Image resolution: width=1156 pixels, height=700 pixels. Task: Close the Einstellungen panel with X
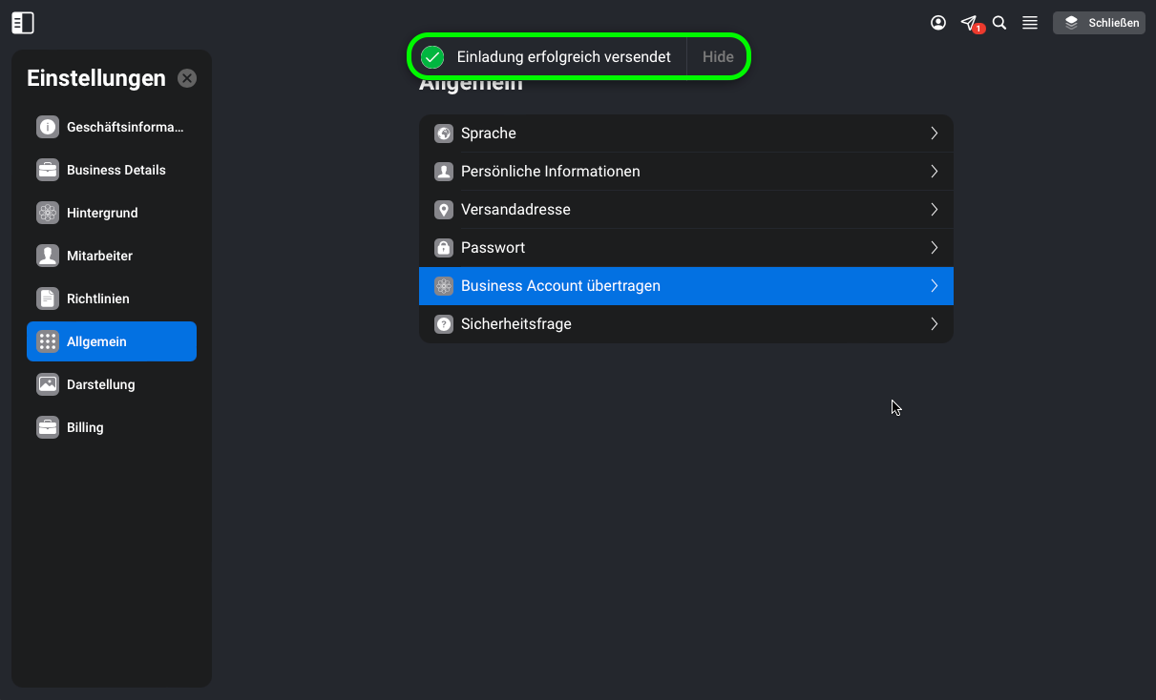(187, 78)
